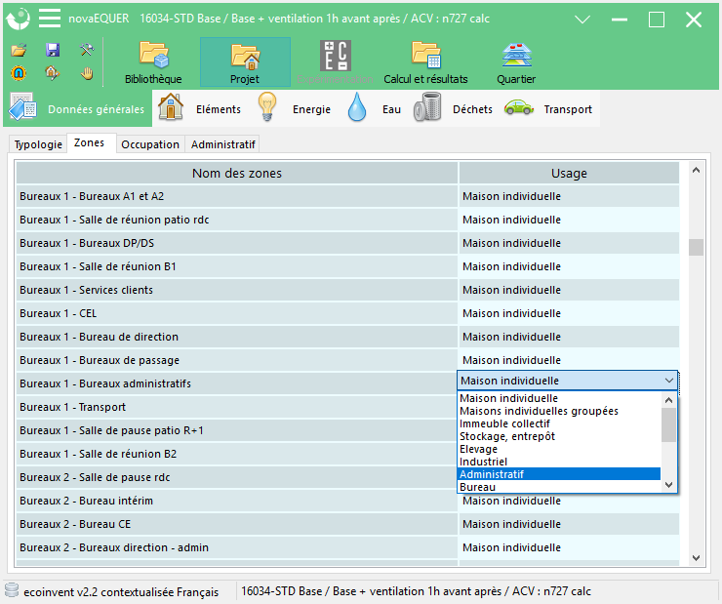Click ecoinvent v2.2 status bar text
The height and width of the screenshot is (604, 722).
coord(121,591)
